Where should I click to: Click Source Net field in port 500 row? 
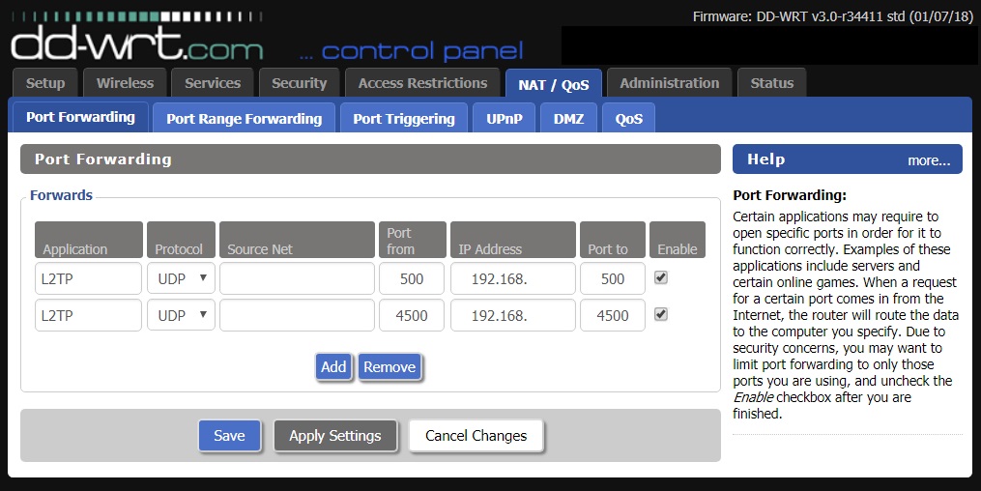(297, 278)
